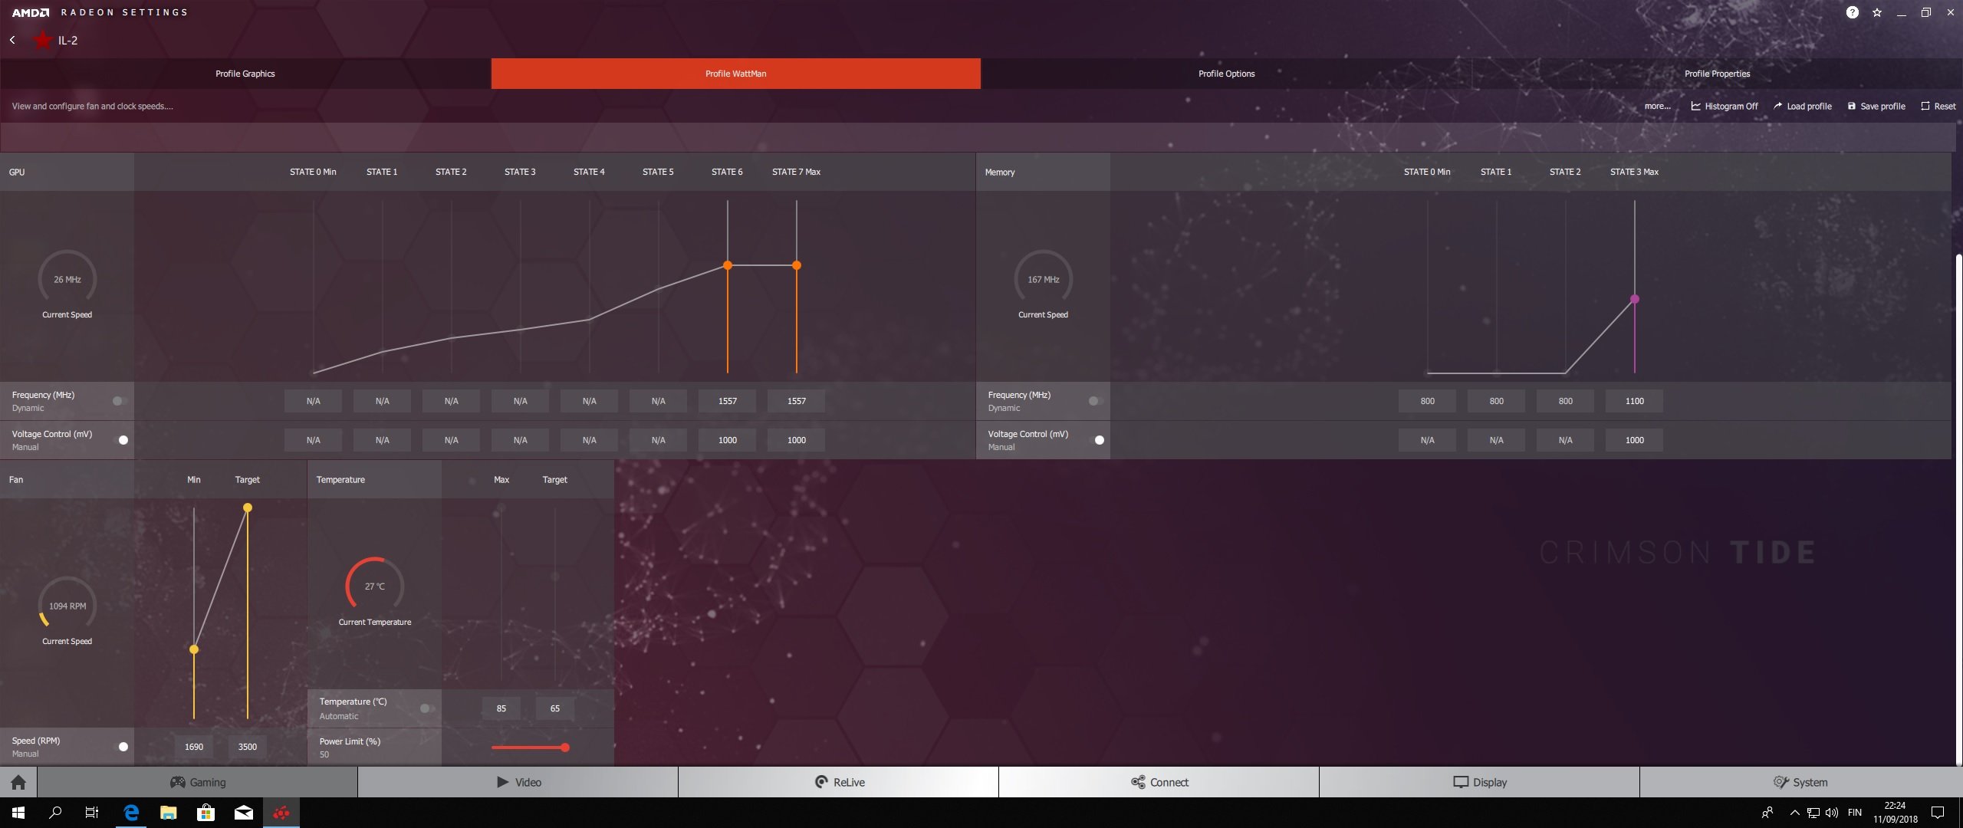Switch to Profile Graphics tab
The image size is (1963, 828).
coord(245,74)
